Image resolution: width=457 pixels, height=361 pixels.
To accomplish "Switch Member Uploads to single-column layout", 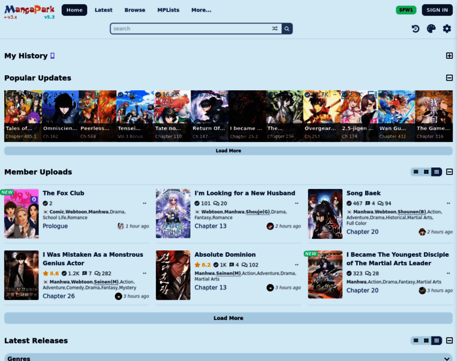I will click(416, 171).
